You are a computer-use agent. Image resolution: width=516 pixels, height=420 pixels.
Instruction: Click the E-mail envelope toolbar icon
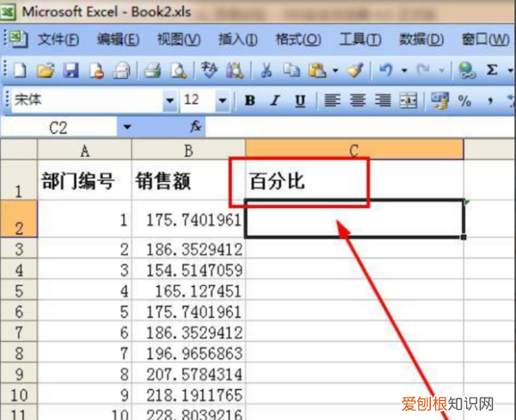click(x=122, y=70)
